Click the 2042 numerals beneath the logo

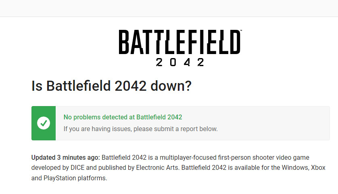(179, 63)
